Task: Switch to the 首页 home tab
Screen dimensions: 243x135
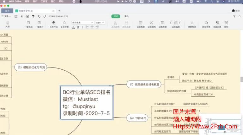Action: 7,11
